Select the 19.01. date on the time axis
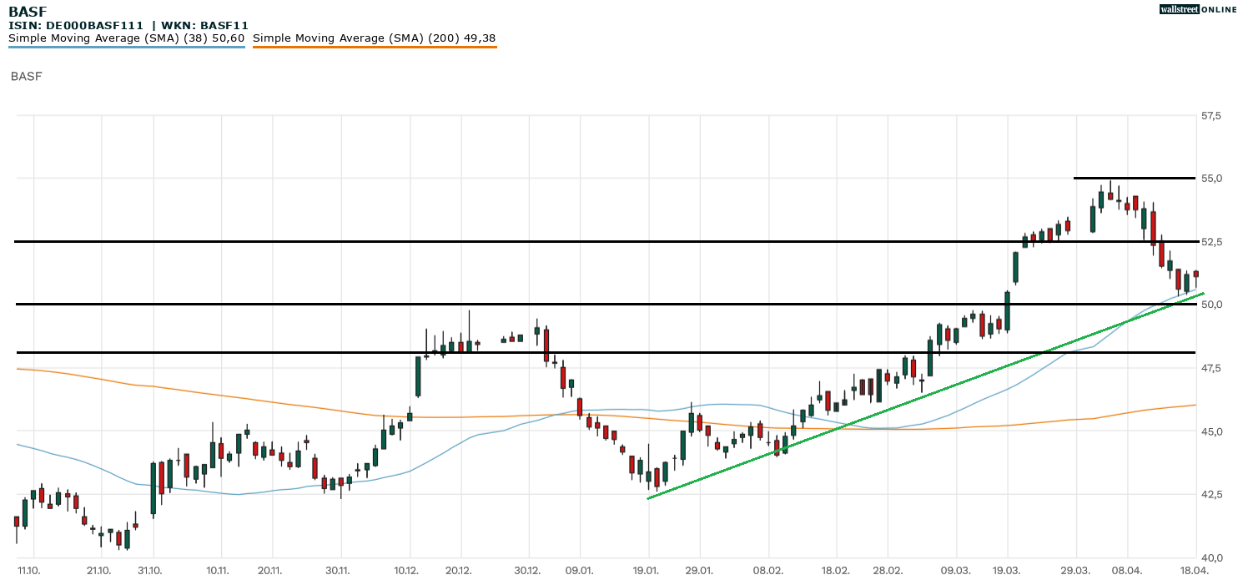The width and height of the screenshot is (1243, 575). coord(648,569)
